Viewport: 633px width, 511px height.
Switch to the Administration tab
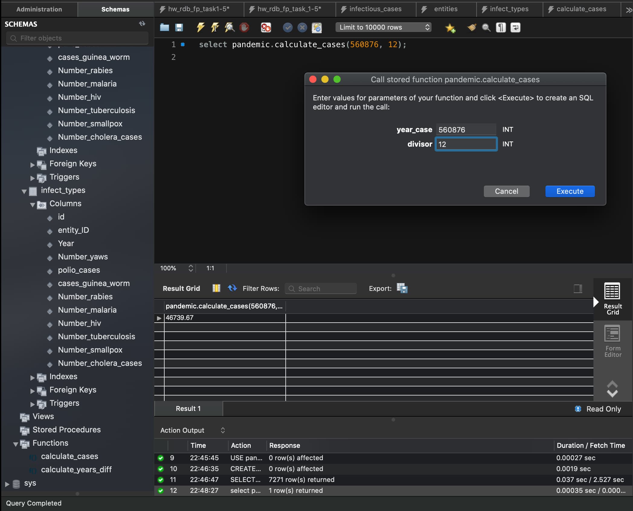tap(39, 9)
